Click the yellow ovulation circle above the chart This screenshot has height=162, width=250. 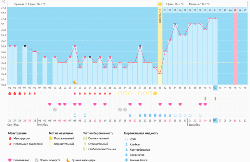click(160, 4)
